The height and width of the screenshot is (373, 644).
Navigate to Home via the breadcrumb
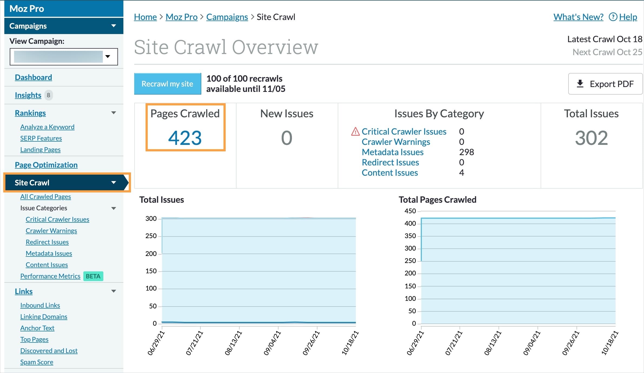145,17
